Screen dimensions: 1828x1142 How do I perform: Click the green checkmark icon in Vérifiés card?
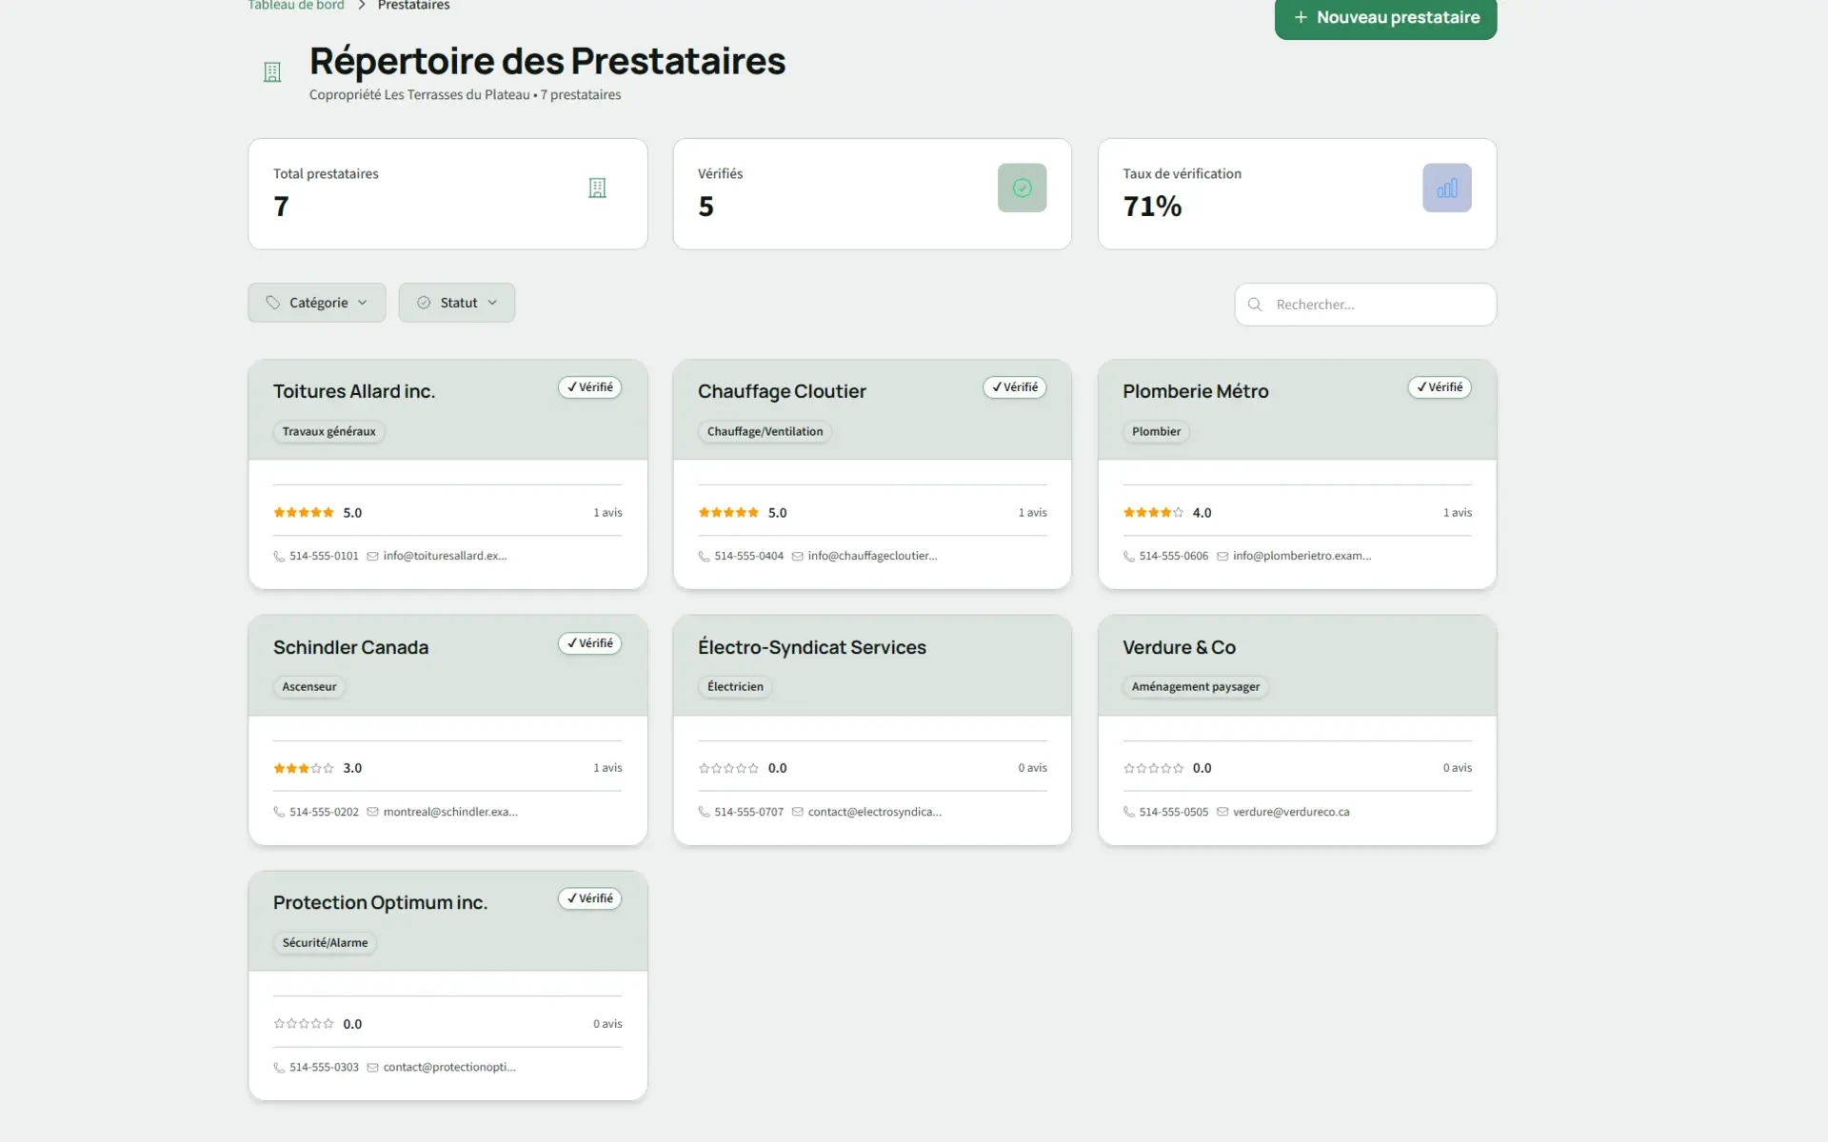[1022, 188]
